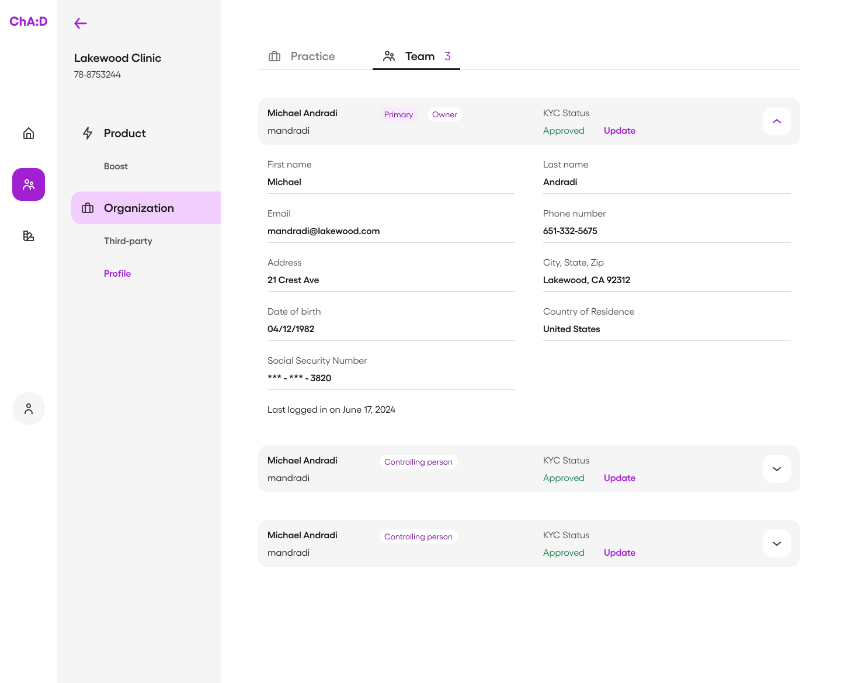The height and width of the screenshot is (683, 841).
Task: Click the Email field value
Action: [x=324, y=231]
